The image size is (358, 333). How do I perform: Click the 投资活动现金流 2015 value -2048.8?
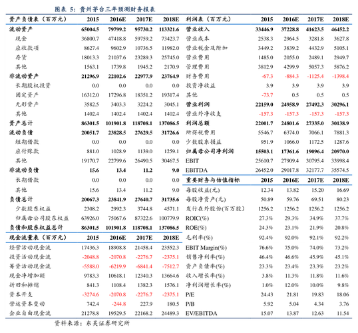(x=90, y=257)
